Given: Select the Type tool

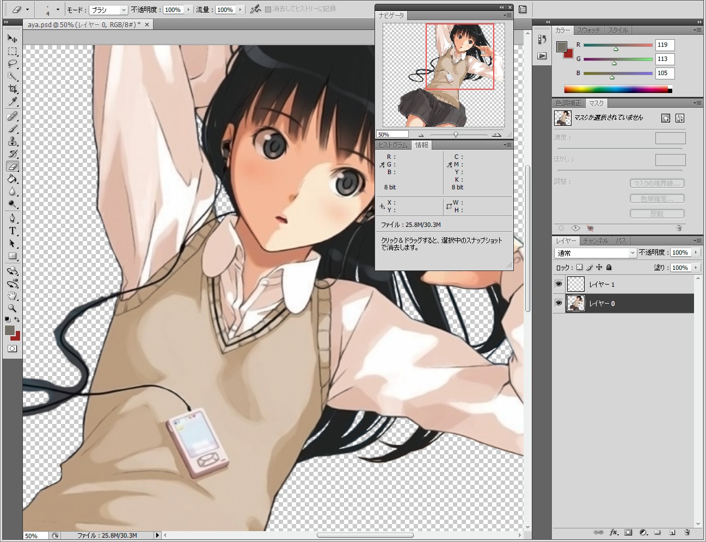Looking at the screenshot, I should [x=13, y=231].
